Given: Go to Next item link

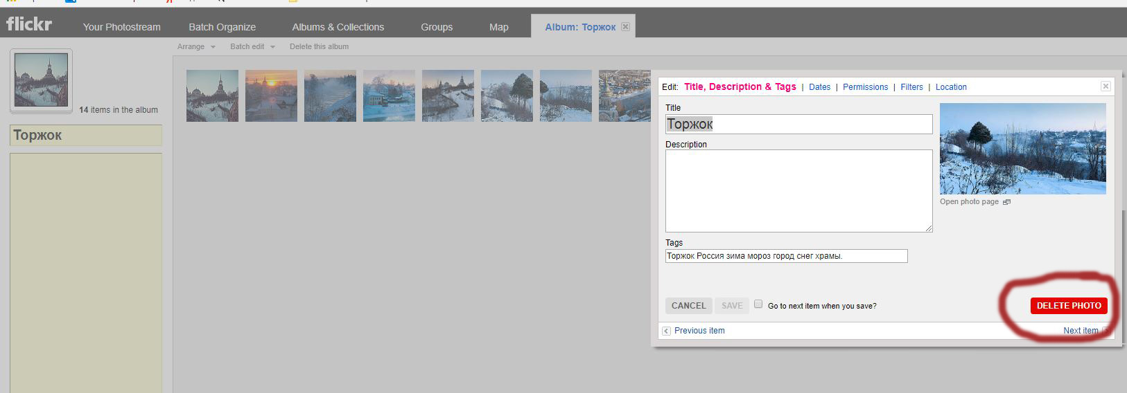Looking at the screenshot, I should (1081, 331).
